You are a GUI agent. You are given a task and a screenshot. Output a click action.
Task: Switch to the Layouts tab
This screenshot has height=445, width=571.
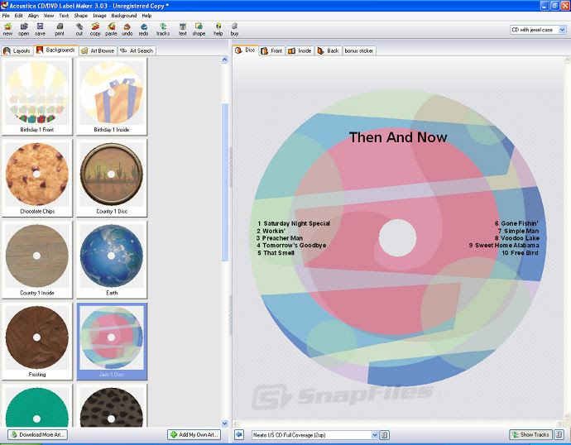point(17,50)
